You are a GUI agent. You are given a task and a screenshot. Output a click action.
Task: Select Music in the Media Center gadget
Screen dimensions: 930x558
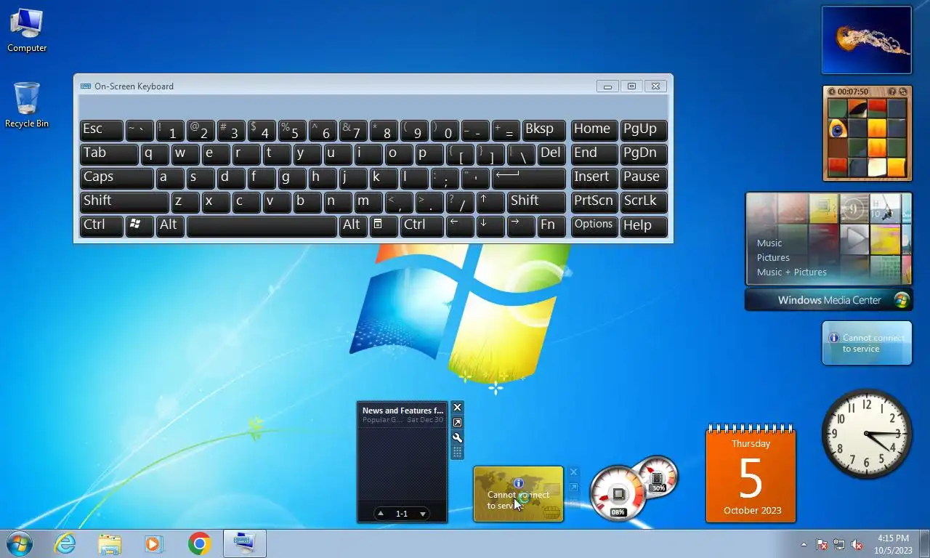pos(769,243)
